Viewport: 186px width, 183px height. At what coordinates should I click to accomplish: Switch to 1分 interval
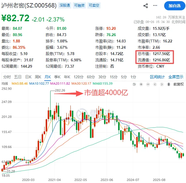tap(133, 77)
